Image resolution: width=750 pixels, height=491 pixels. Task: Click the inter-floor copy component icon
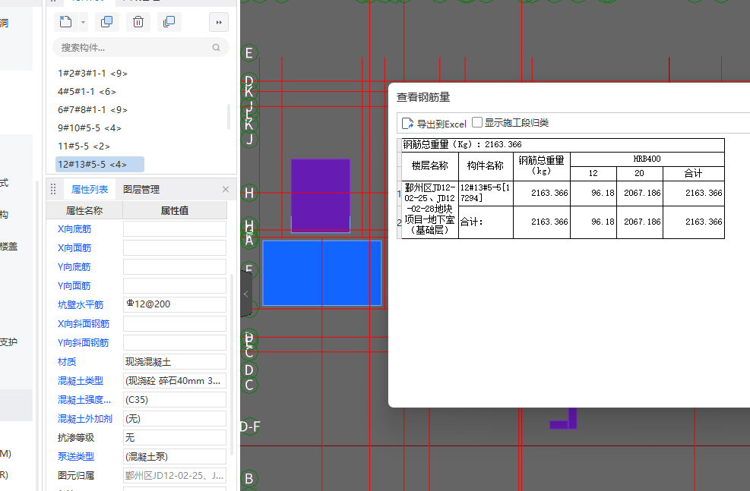(x=169, y=22)
